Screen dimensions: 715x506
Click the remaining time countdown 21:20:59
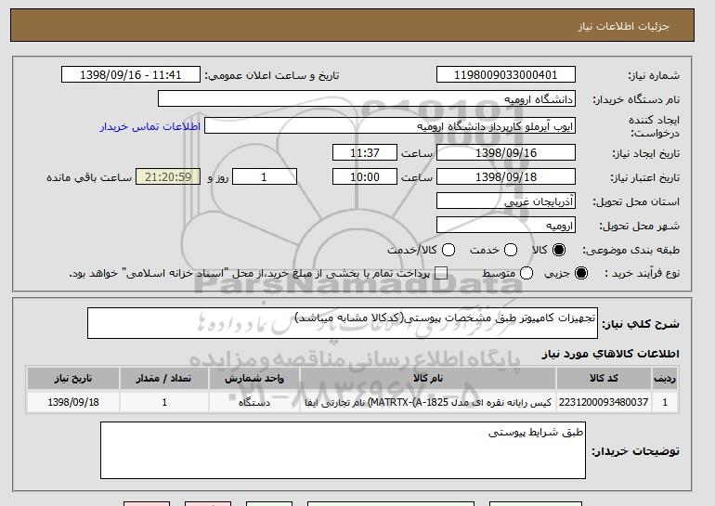[x=168, y=177]
